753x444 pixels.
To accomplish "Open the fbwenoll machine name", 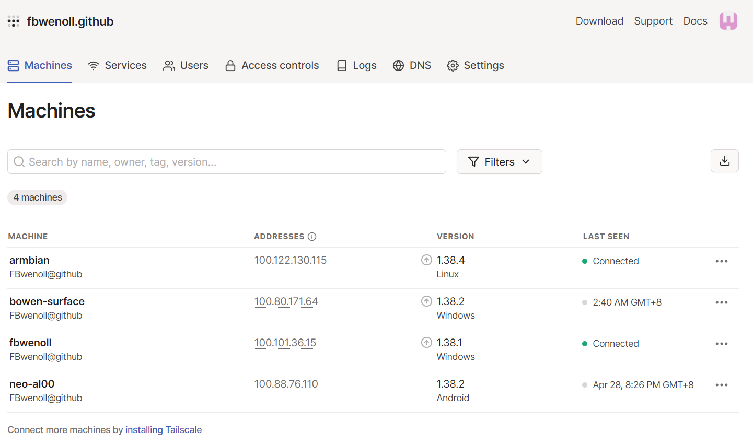I will (30, 343).
